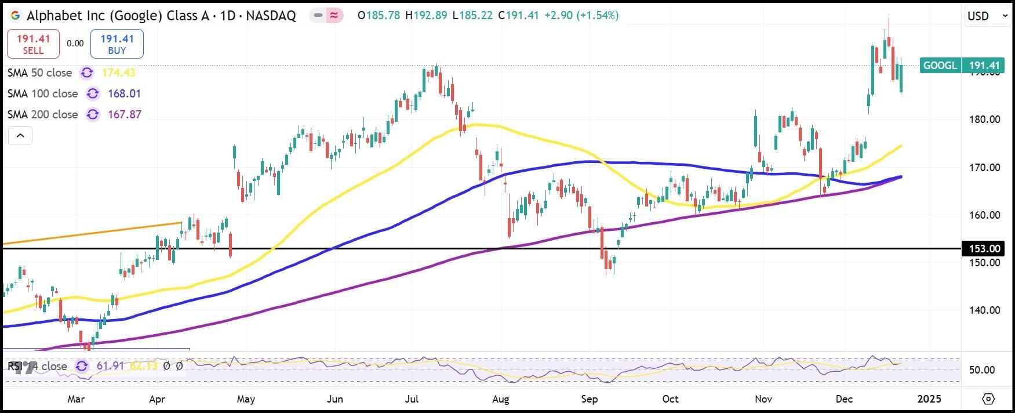Select the SMA 200 close indicator label
The image size is (1015, 413).
click(43, 115)
